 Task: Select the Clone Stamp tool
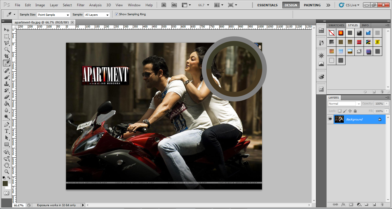[6, 84]
